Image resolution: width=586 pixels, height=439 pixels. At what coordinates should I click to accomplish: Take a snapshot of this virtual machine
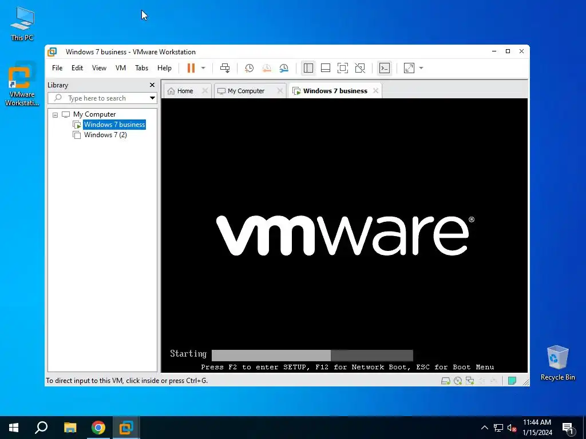(250, 68)
